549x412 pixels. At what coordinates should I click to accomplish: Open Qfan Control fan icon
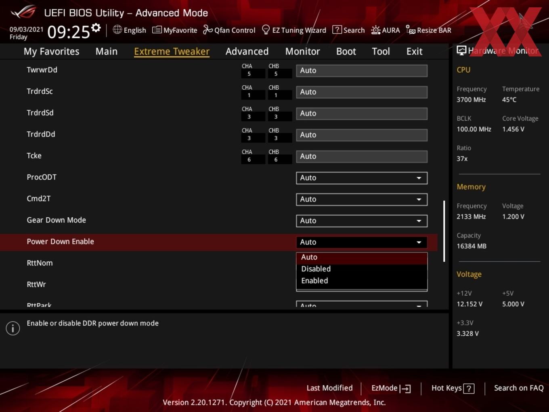pos(207,30)
